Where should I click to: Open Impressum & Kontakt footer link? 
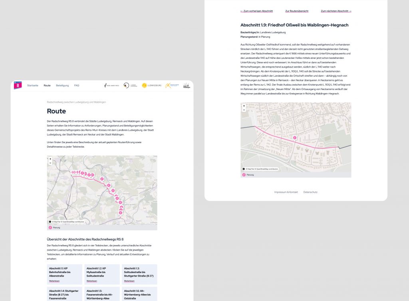[286, 192]
